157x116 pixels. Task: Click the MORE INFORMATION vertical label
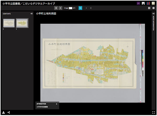point(154,23)
